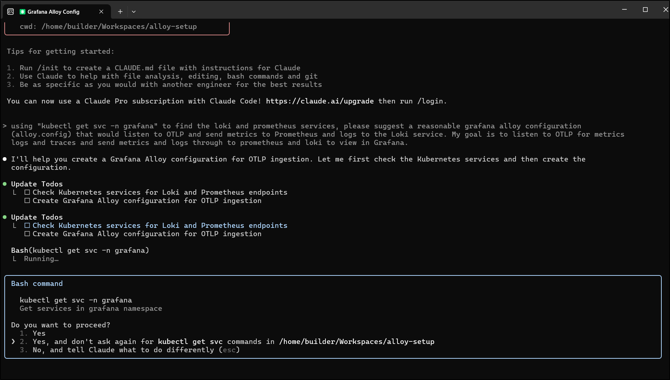Image resolution: width=670 pixels, height=380 pixels.
Task: Click tip 1 about running /init
Action: point(153,68)
